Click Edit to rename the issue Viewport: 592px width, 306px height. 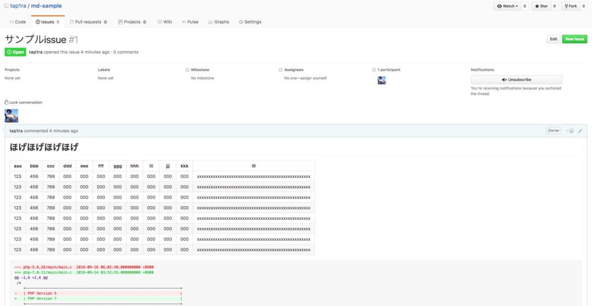pos(553,39)
